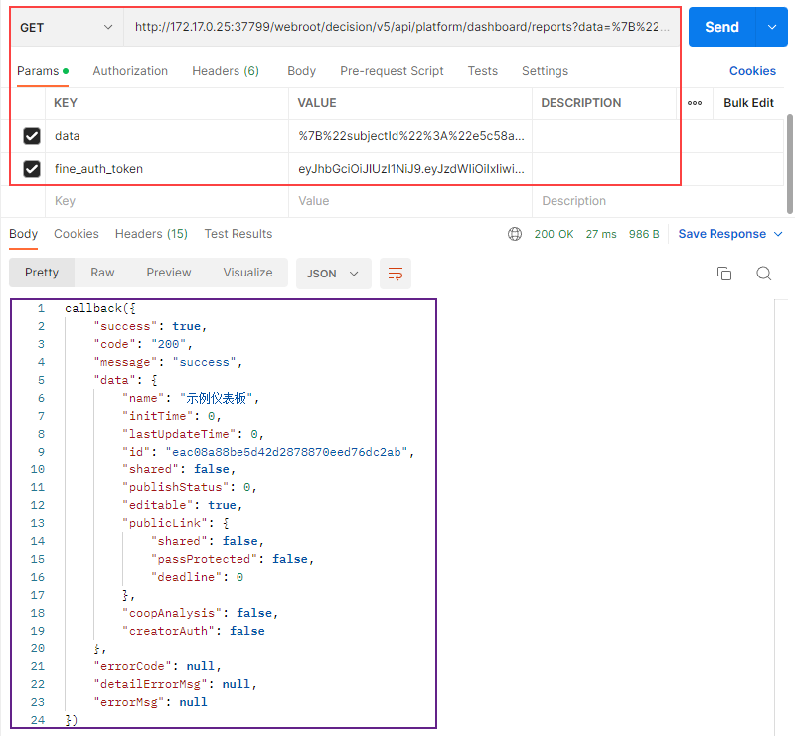The height and width of the screenshot is (736, 795).
Task: Select the Pre-request Script tab
Action: click(x=392, y=71)
